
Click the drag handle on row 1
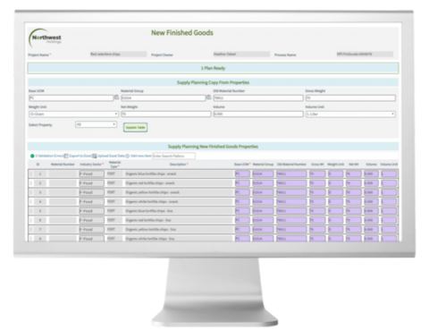pyautogui.click(x=31, y=173)
